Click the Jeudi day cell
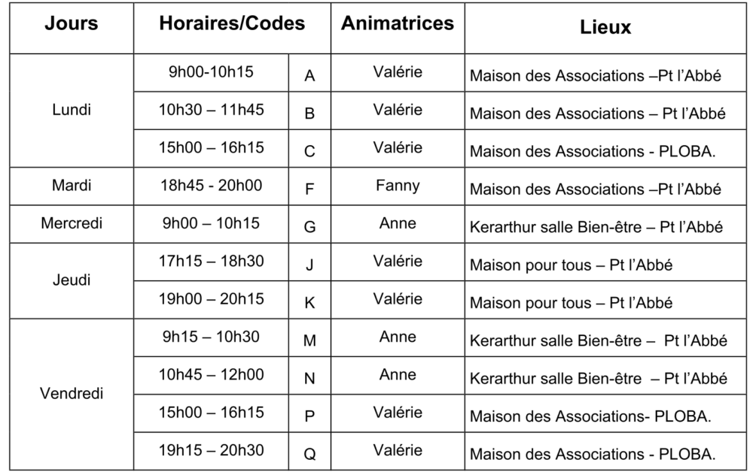 [72, 280]
